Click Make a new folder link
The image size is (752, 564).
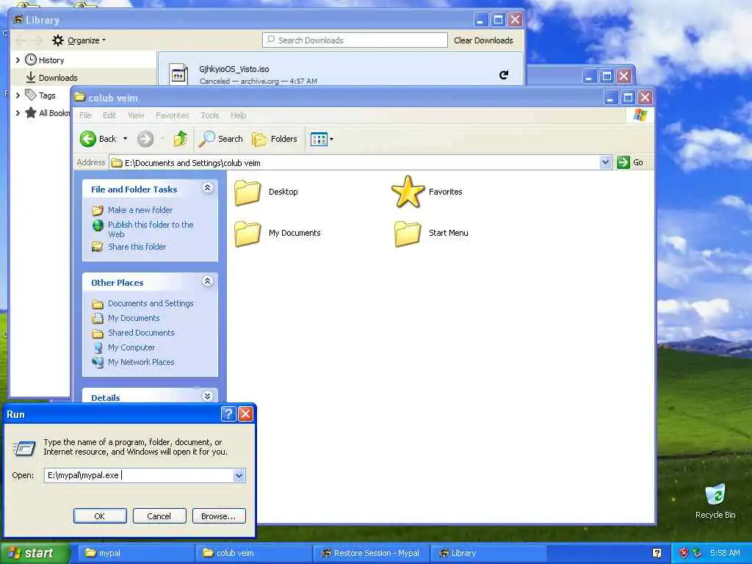(x=140, y=210)
